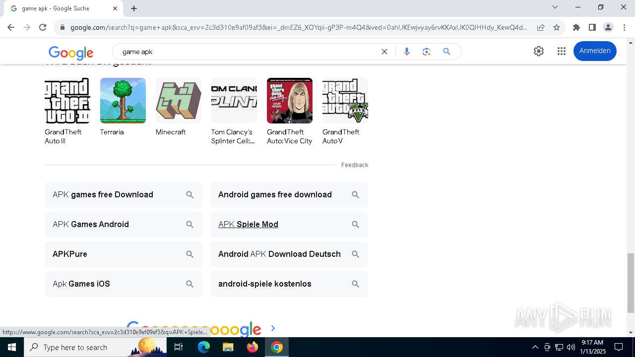The width and height of the screenshot is (635, 357).
Task: Clear the search box with the X
Action: click(x=384, y=52)
